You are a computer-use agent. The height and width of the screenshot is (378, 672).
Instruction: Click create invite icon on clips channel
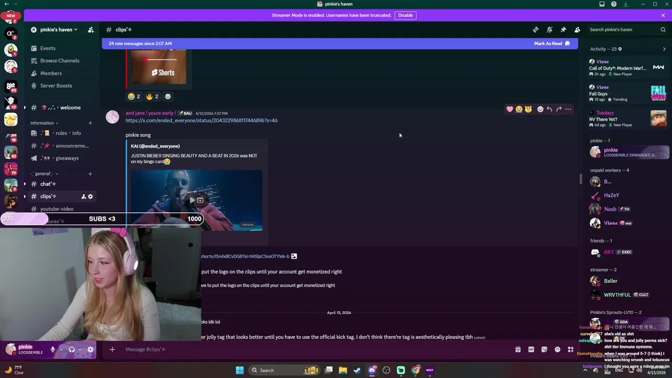tap(83, 196)
